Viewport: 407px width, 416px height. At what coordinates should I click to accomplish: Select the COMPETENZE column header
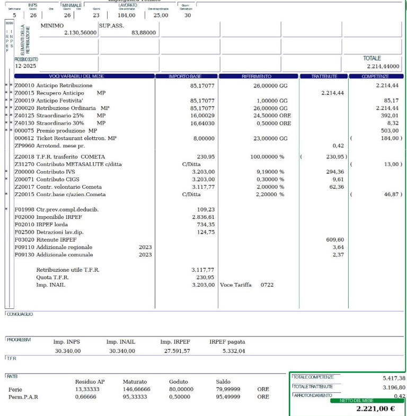pos(376,76)
